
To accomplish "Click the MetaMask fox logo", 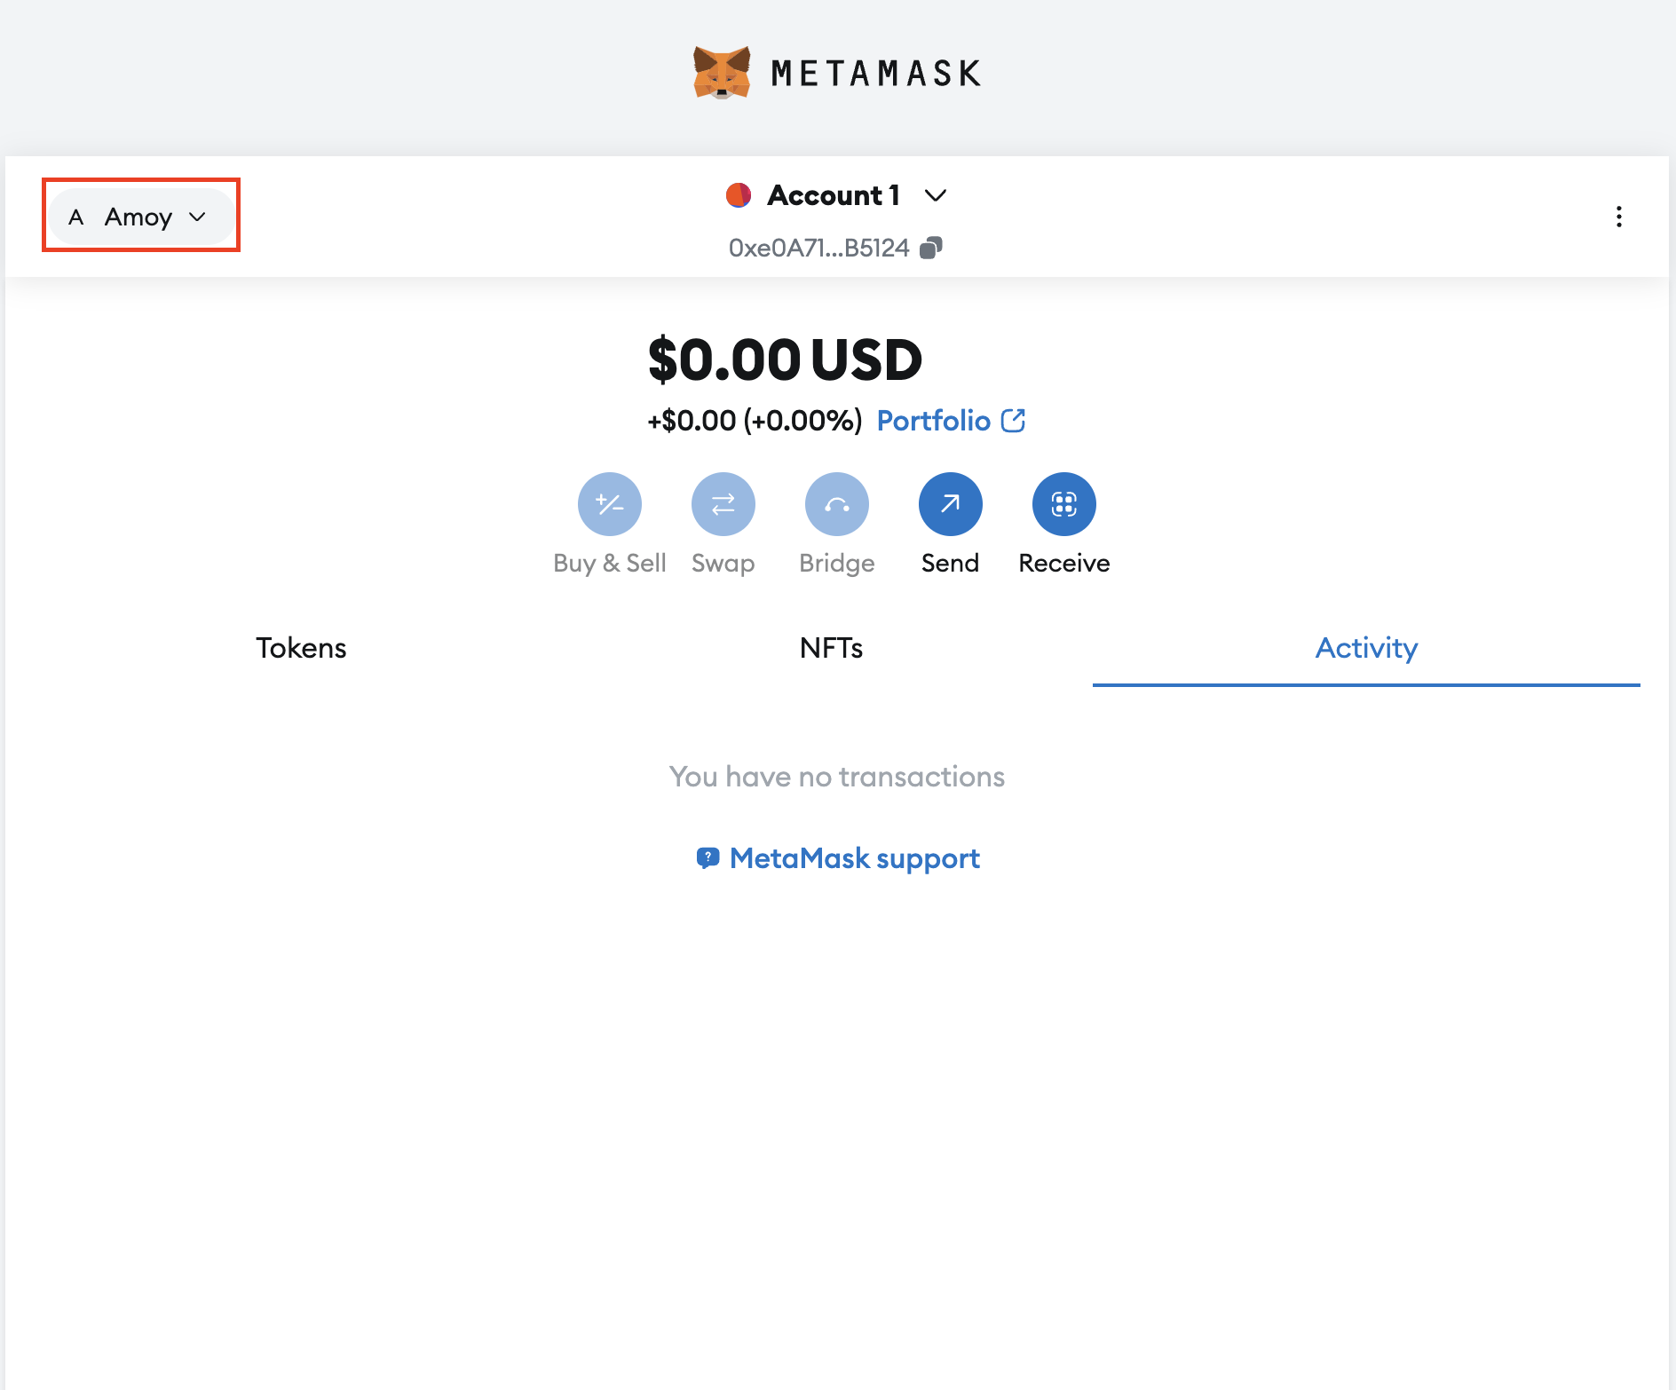I will (x=722, y=73).
